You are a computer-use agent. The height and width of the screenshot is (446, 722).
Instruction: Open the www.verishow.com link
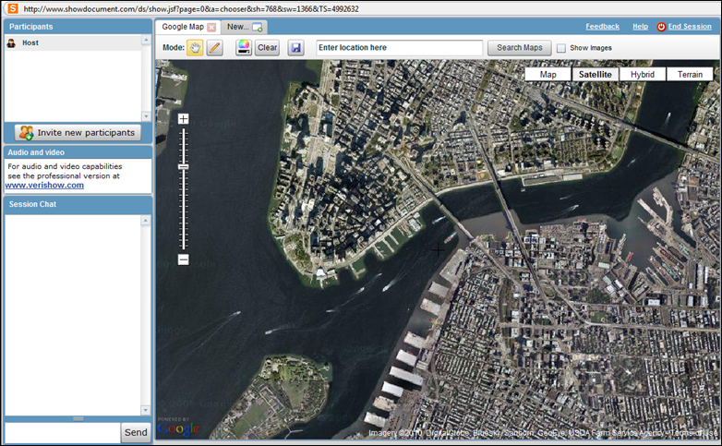tap(44, 185)
